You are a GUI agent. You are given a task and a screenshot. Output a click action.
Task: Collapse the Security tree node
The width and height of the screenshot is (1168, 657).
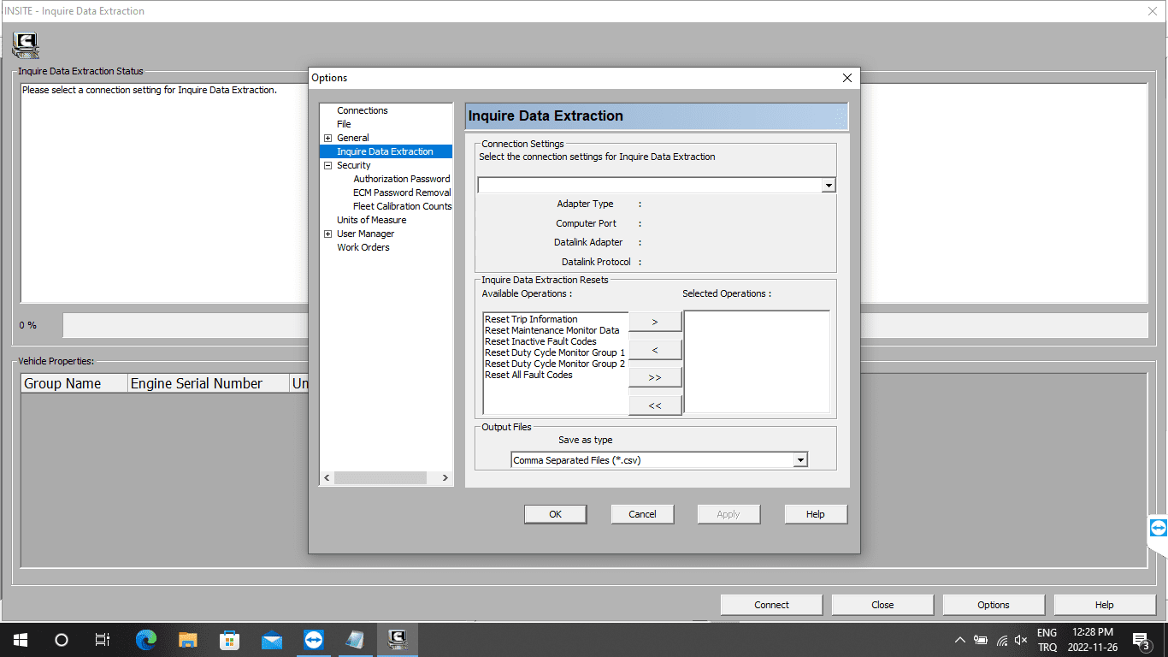pyautogui.click(x=327, y=165)
